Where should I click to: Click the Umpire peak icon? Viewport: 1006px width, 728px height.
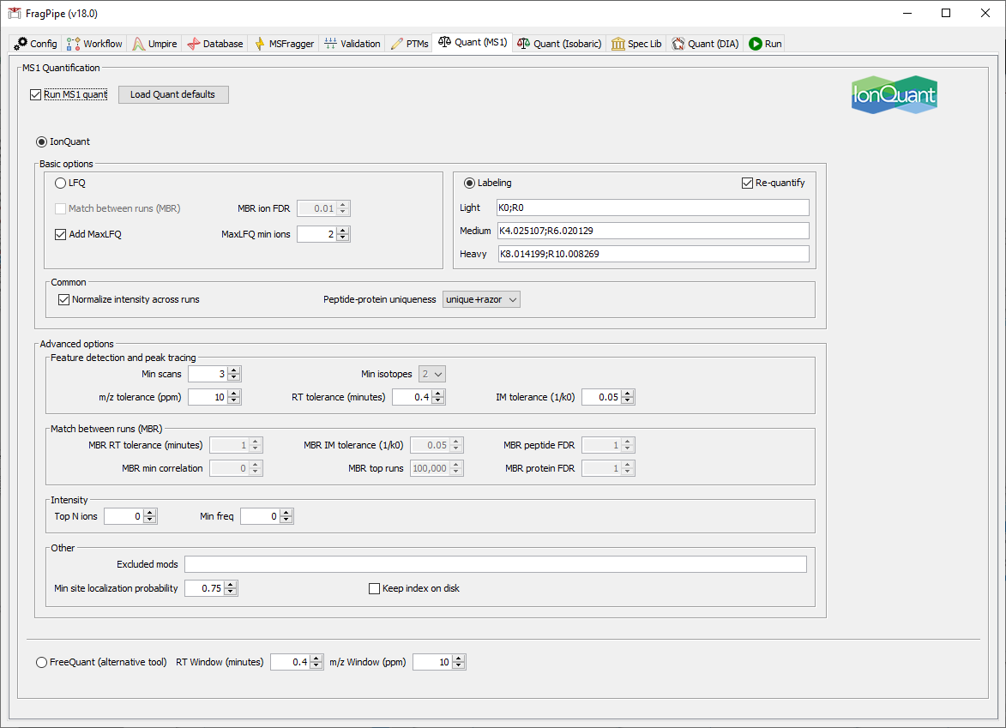pos(139,44)
